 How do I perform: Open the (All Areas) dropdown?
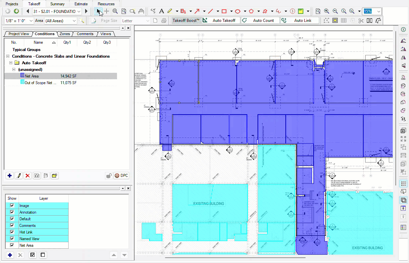coord(74,21)
